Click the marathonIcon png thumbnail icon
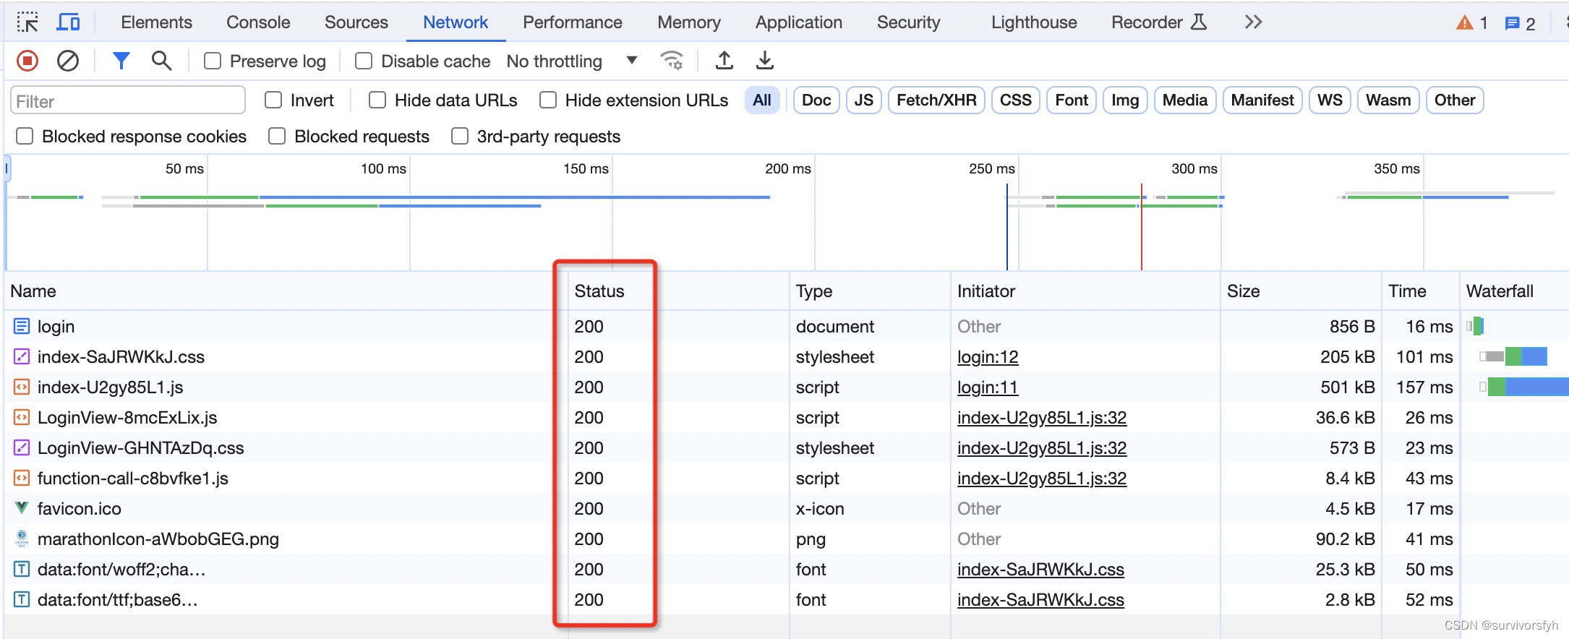 (x=22, y=539)
